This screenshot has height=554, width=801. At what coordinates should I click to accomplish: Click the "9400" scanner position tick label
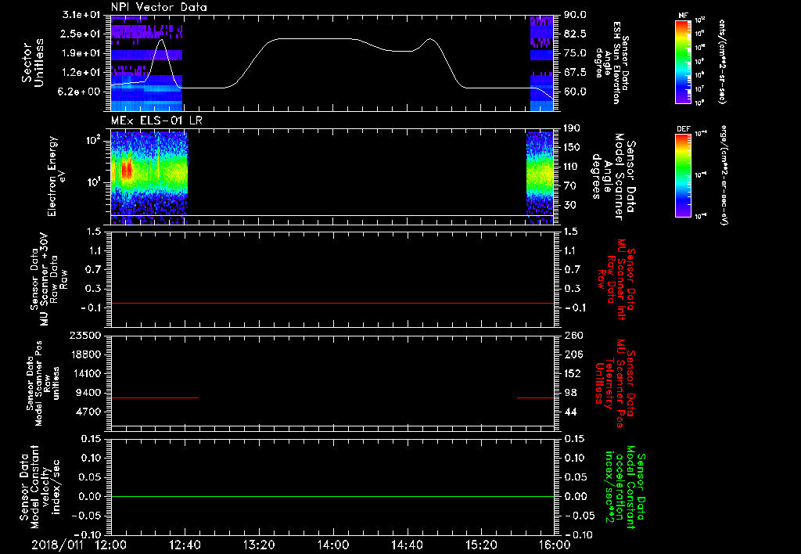(91, 393)
